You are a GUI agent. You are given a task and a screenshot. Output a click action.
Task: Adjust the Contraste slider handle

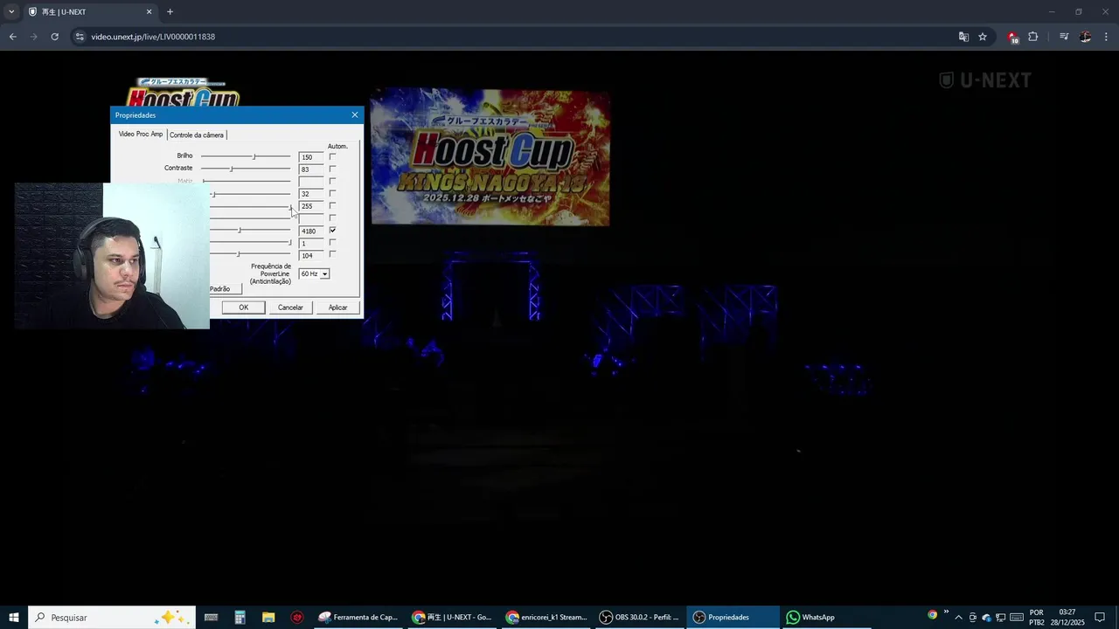tap(232, 169)
